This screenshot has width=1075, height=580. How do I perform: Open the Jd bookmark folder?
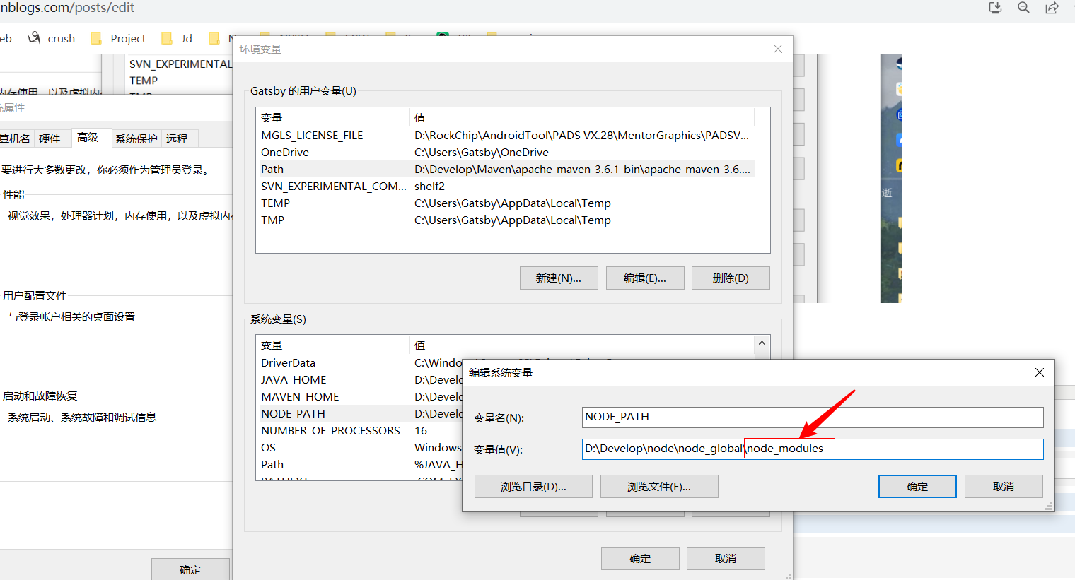point(177,38)
